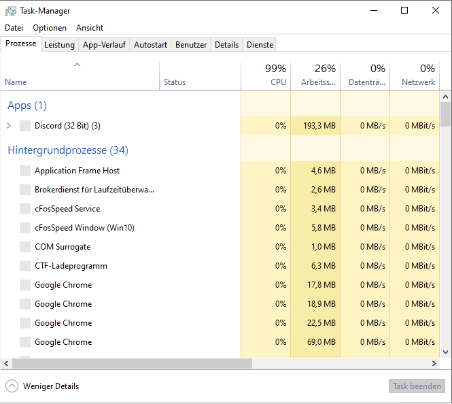Collapse details with Weniger Details arrow
Image resolution: width=452 pixels, height=404 pixels.
coord(12,386)
